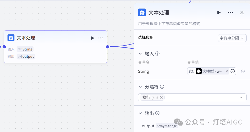Run the 文本处理 node on the canvas
The width and height of the screenshot is (250, 132).
(x=93, y=38)
